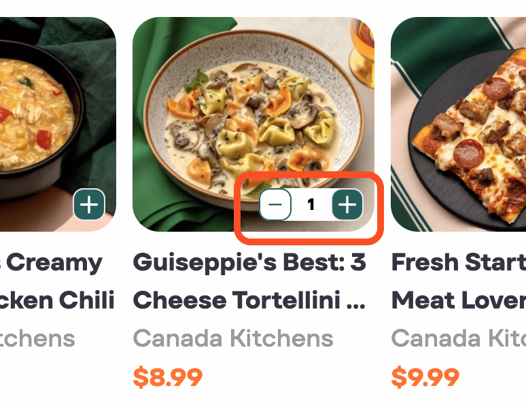Click the beverage glass in tortellini photo
Image resolution: width=526 pixels, height=405 pixels.
362,51
